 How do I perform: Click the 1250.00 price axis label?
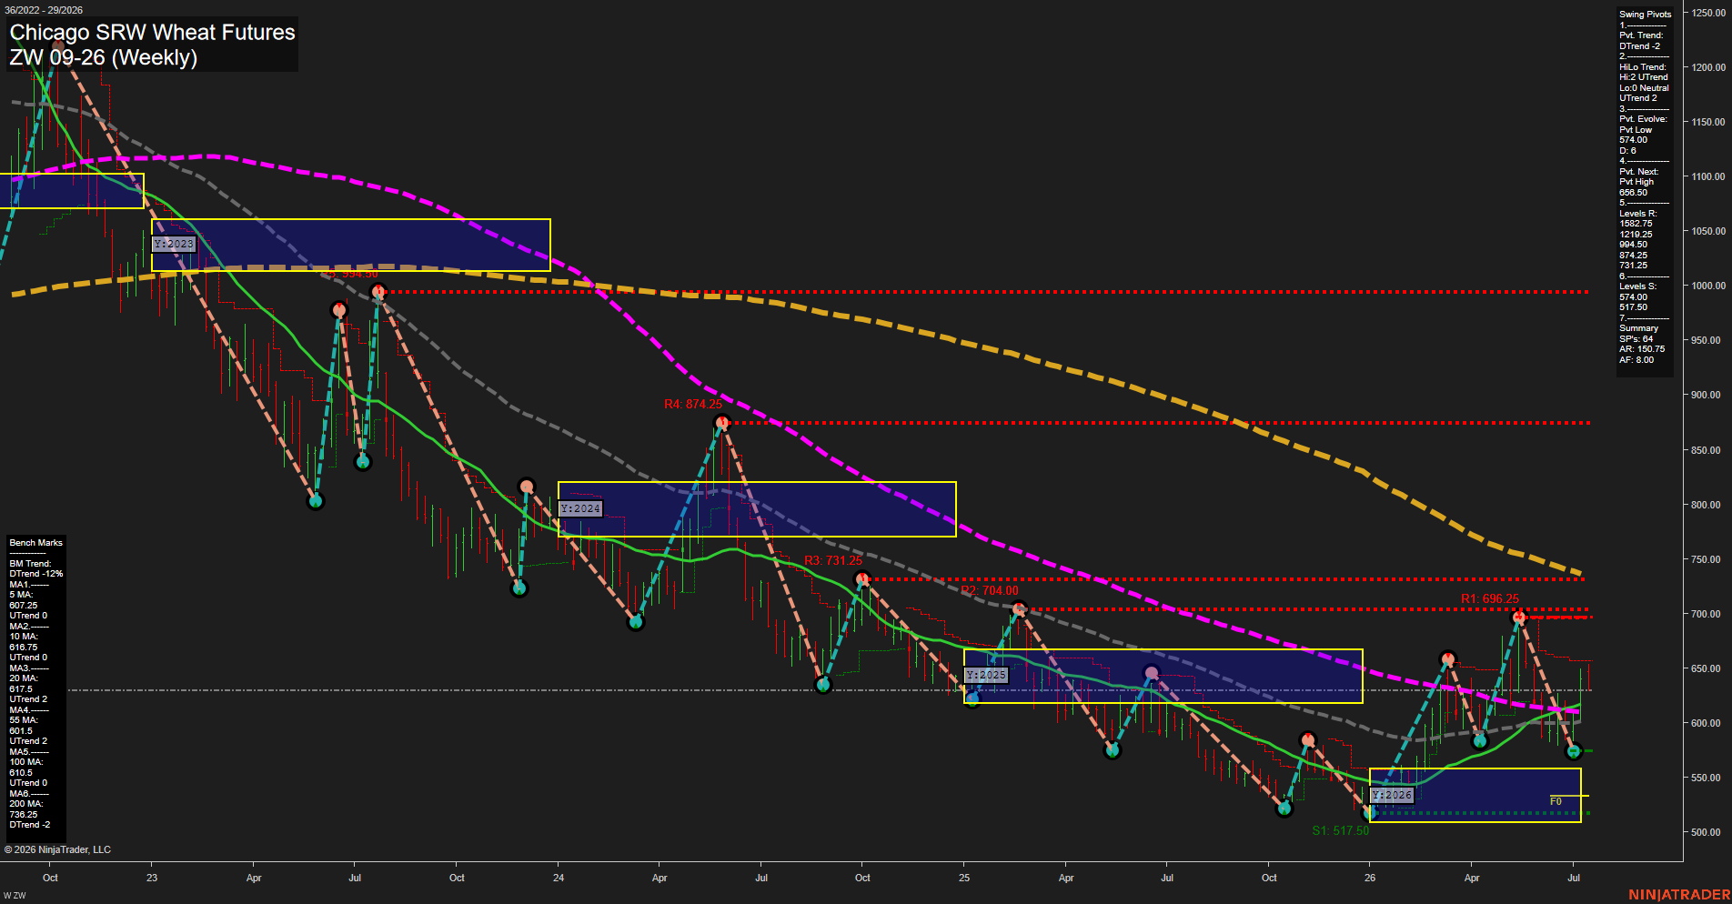pos(1708,13)
